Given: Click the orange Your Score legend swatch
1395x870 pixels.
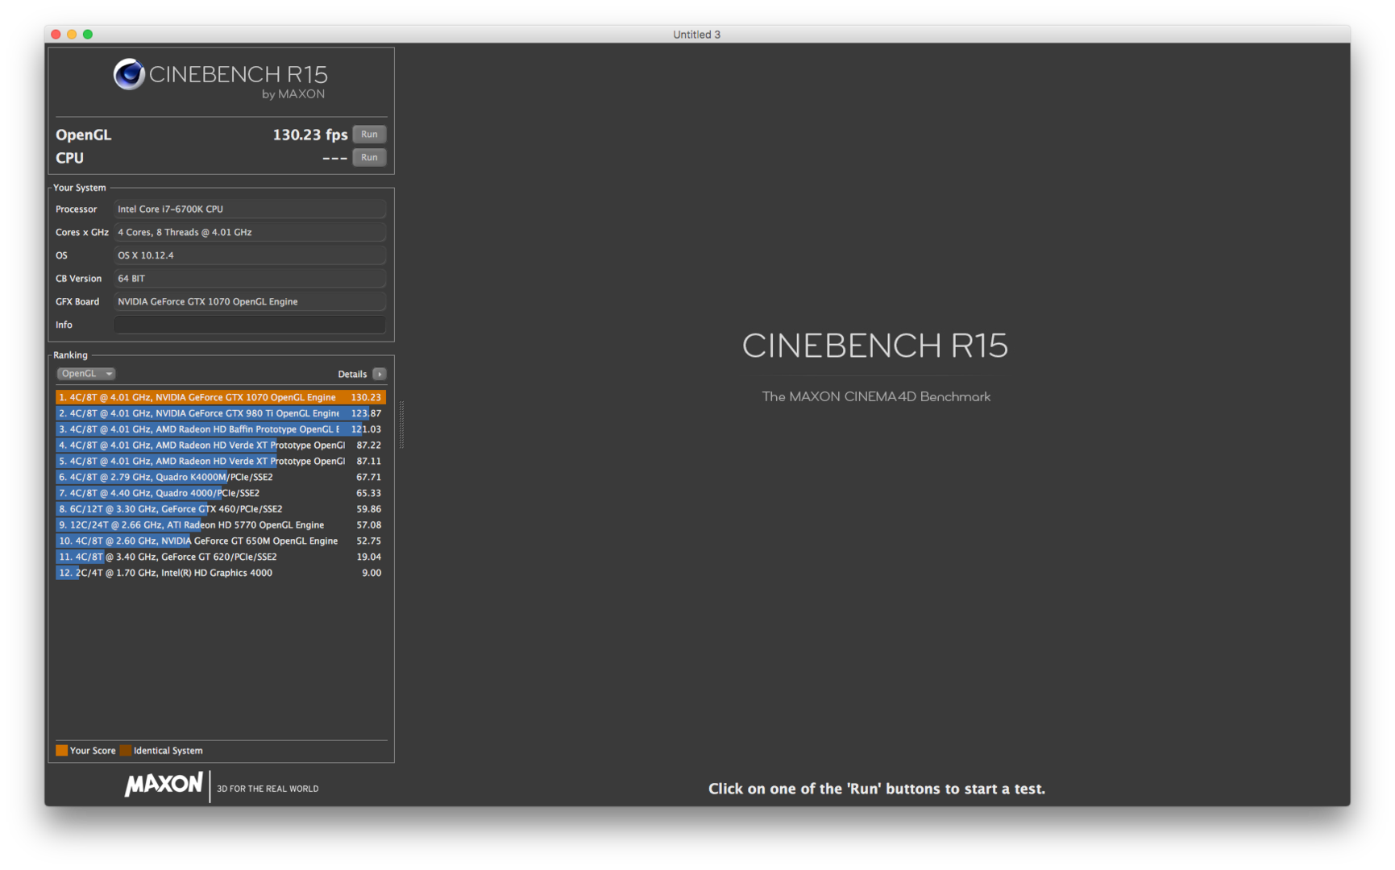Looking at the screenshot, I should 61,751.
